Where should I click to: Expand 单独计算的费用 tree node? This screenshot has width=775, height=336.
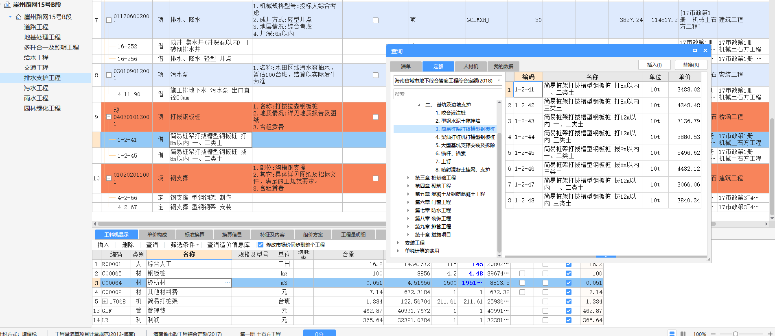click(x=398, y=251)
